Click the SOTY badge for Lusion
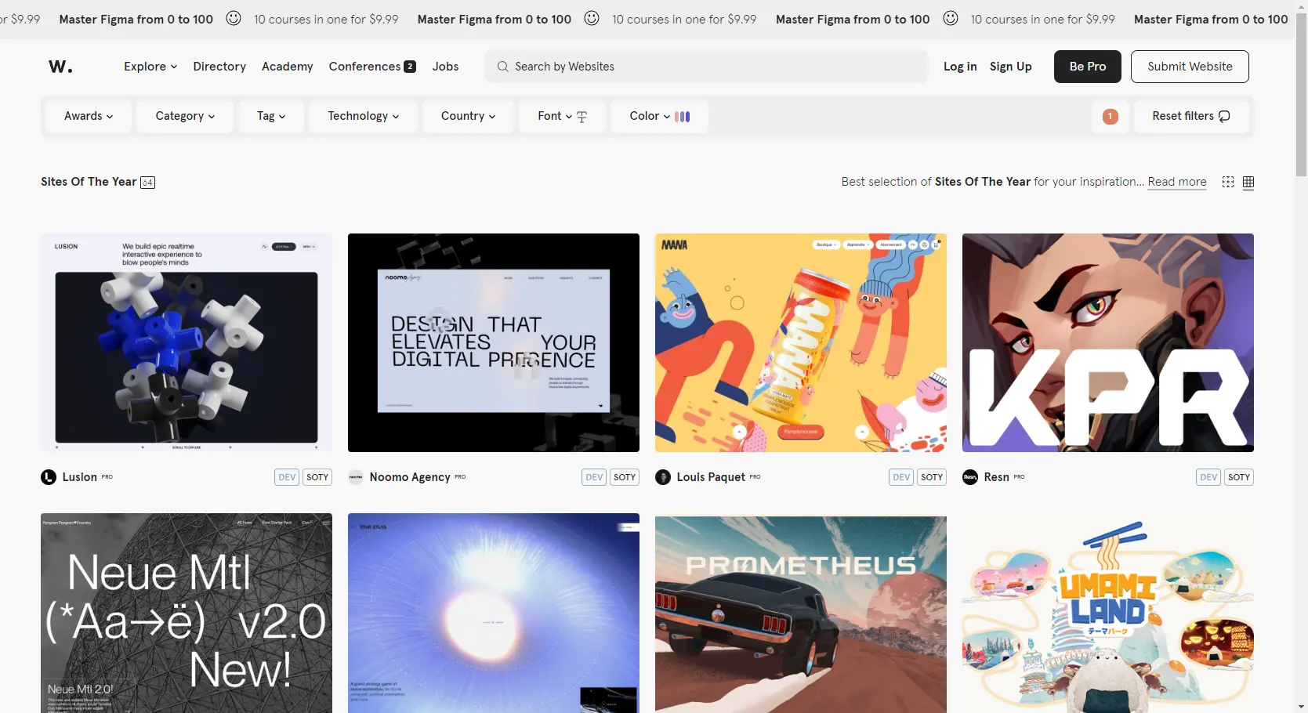 coord(317,477)
